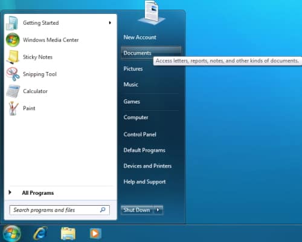
Task: Open Pictures in the Start menu
Action: coord(133,69)
